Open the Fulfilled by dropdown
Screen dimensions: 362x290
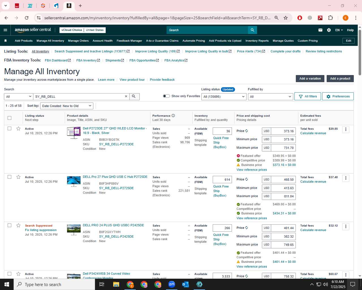270,97
